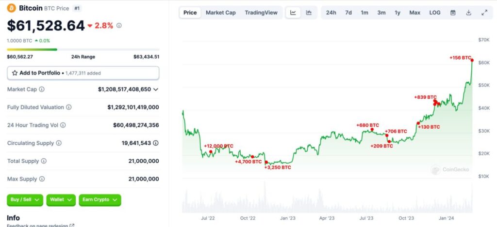Select the 1y time range

[x=398, y=13]
